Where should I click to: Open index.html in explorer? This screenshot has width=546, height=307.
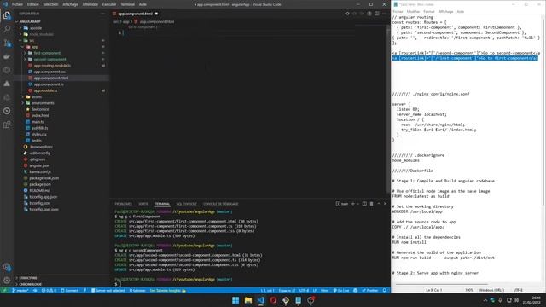point(40,116)
